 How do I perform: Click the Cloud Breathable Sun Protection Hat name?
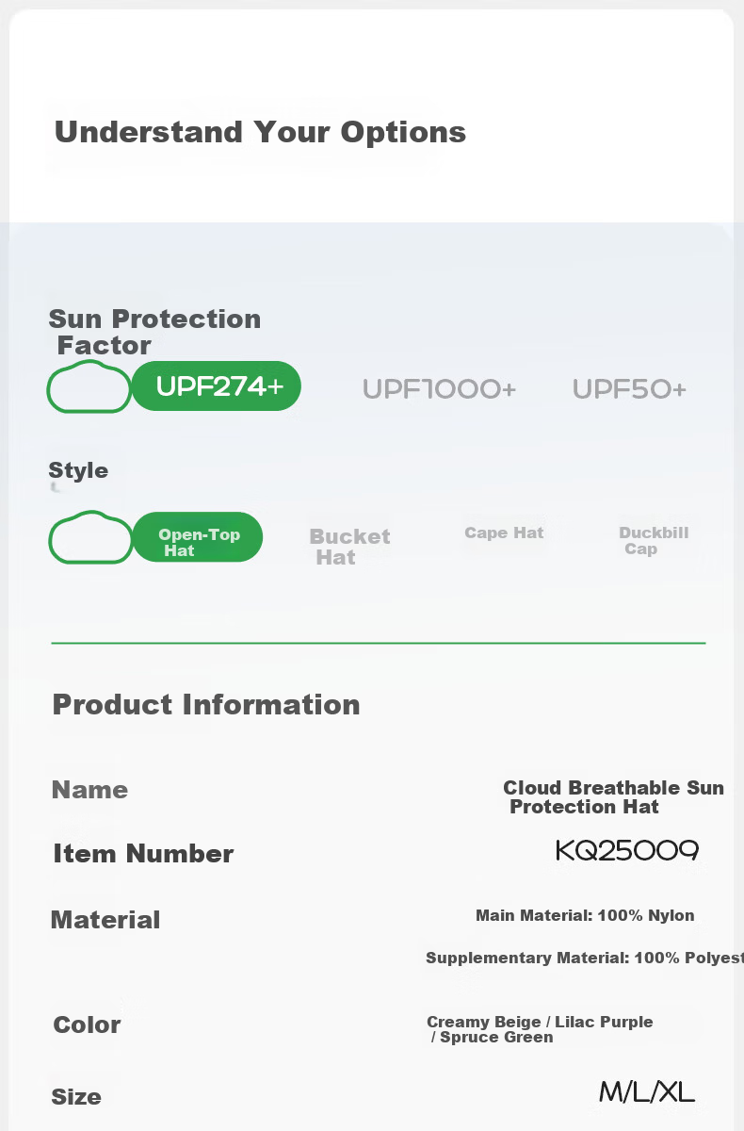[613, 797]
